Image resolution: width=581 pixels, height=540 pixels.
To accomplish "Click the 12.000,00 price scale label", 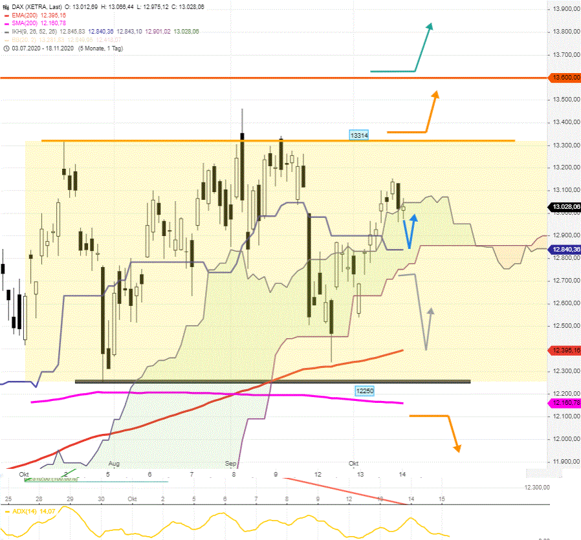I will coord(566,439).
